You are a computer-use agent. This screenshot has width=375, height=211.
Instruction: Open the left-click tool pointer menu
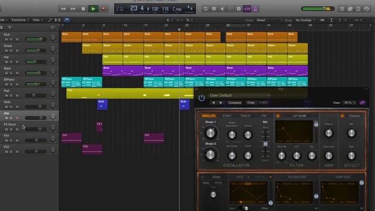(x=169, y=20)
